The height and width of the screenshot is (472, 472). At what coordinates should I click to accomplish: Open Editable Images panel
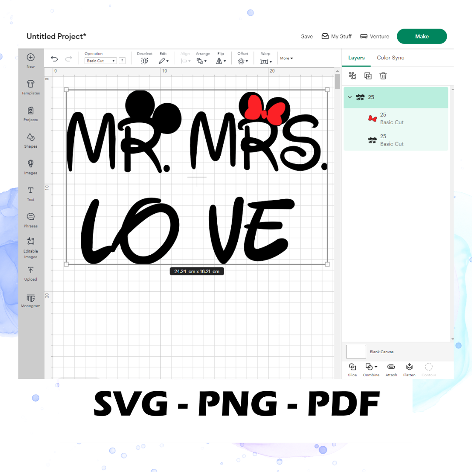point(31,248)
